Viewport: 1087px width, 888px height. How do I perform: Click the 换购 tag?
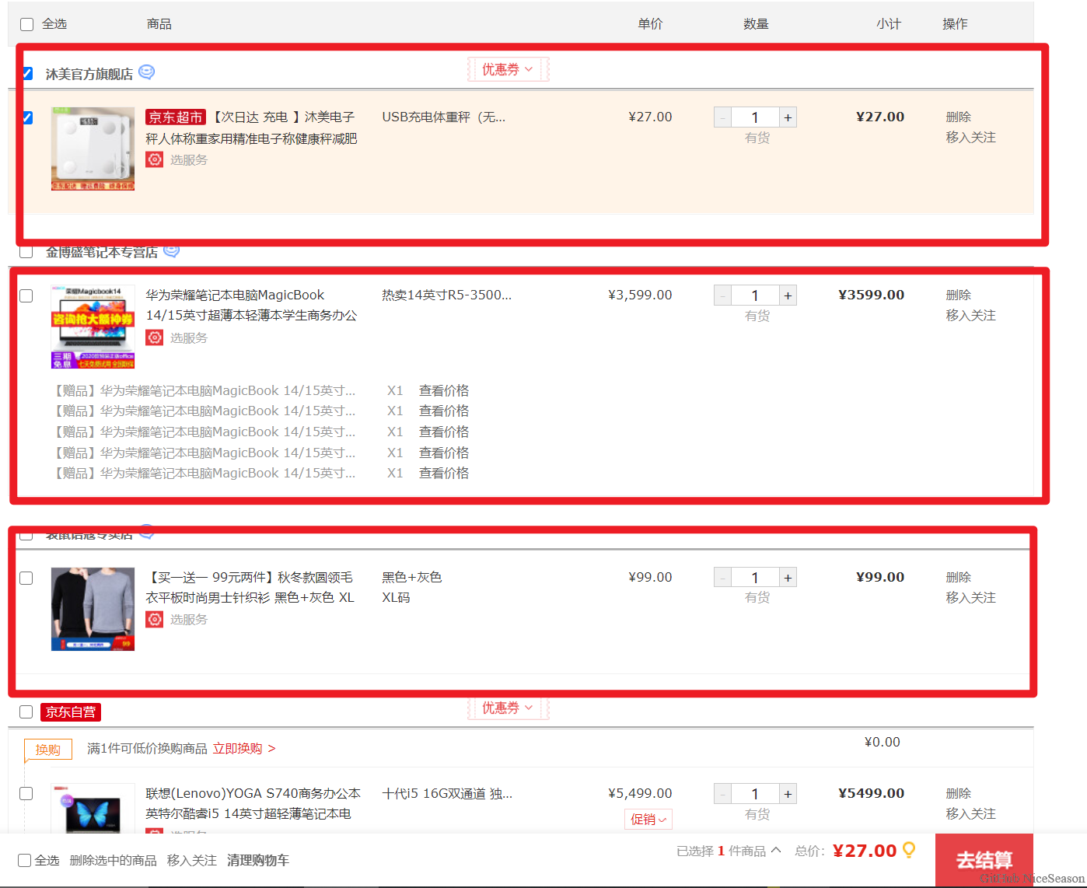[x=48, y=750]
